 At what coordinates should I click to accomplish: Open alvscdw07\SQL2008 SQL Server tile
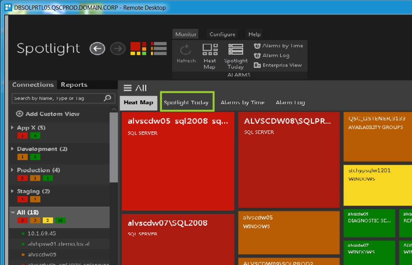178,239
